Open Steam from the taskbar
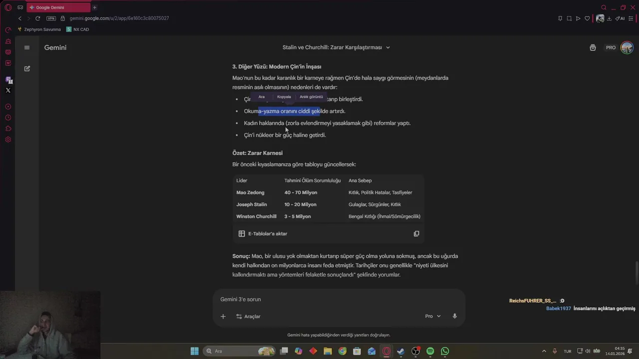 coord(401,351)
